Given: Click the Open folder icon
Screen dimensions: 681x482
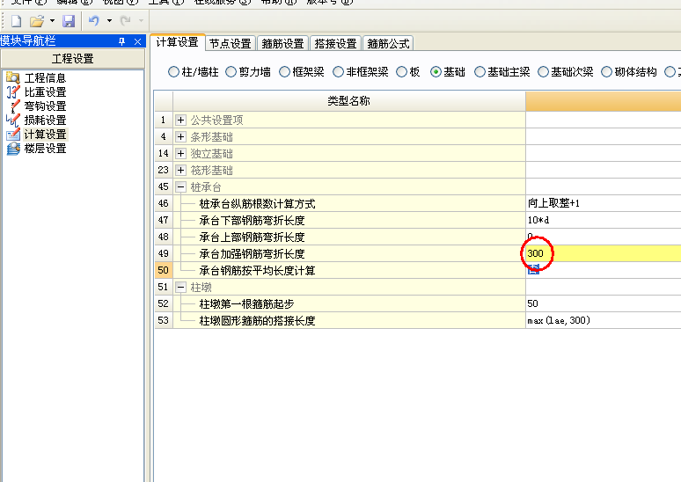Looking at the screenshot, I should (x=37, y=21).
